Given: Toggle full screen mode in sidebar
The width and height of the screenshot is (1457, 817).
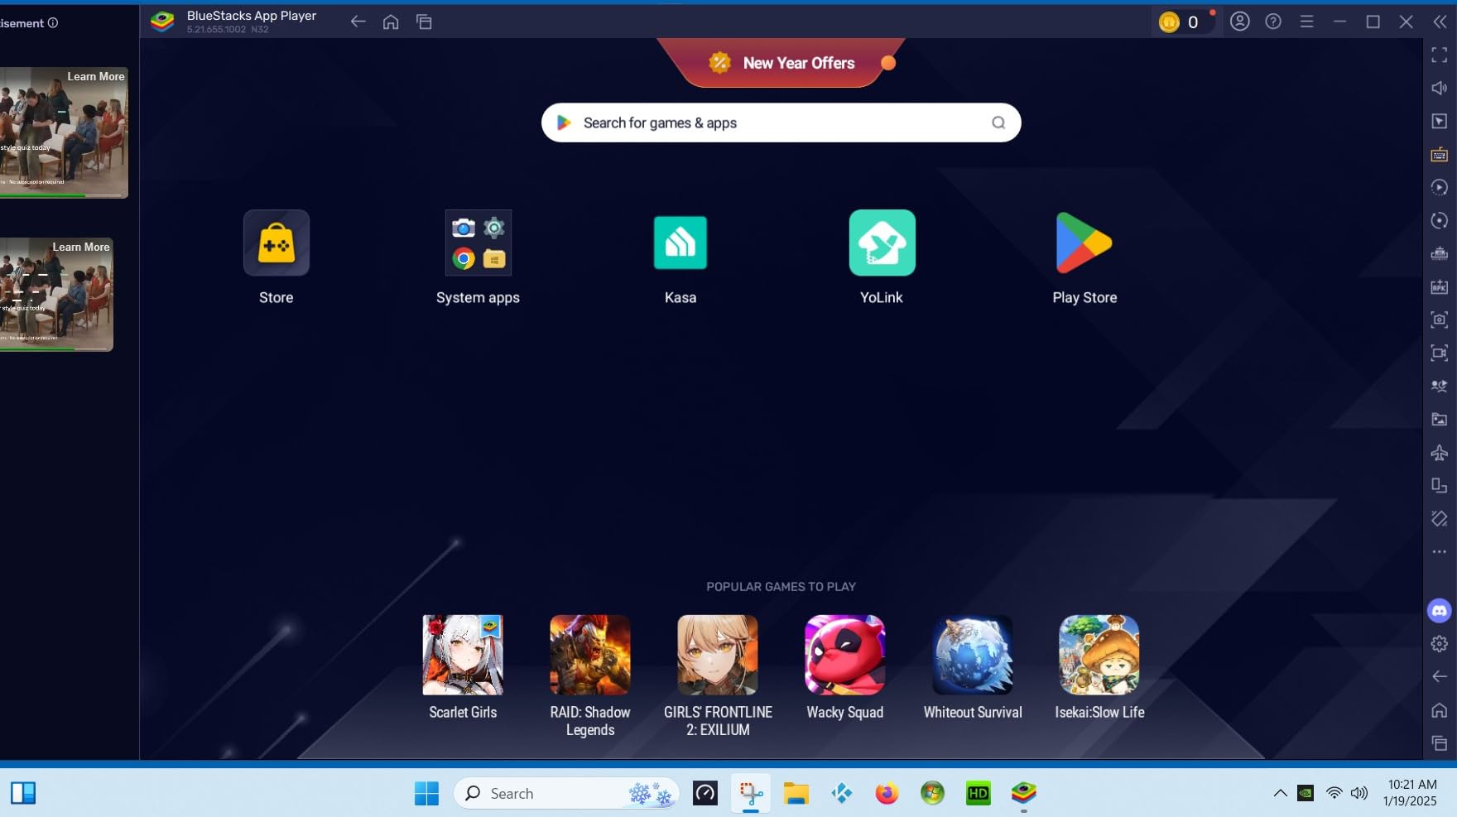Looking at the screenshot, I should [1440, 55].
